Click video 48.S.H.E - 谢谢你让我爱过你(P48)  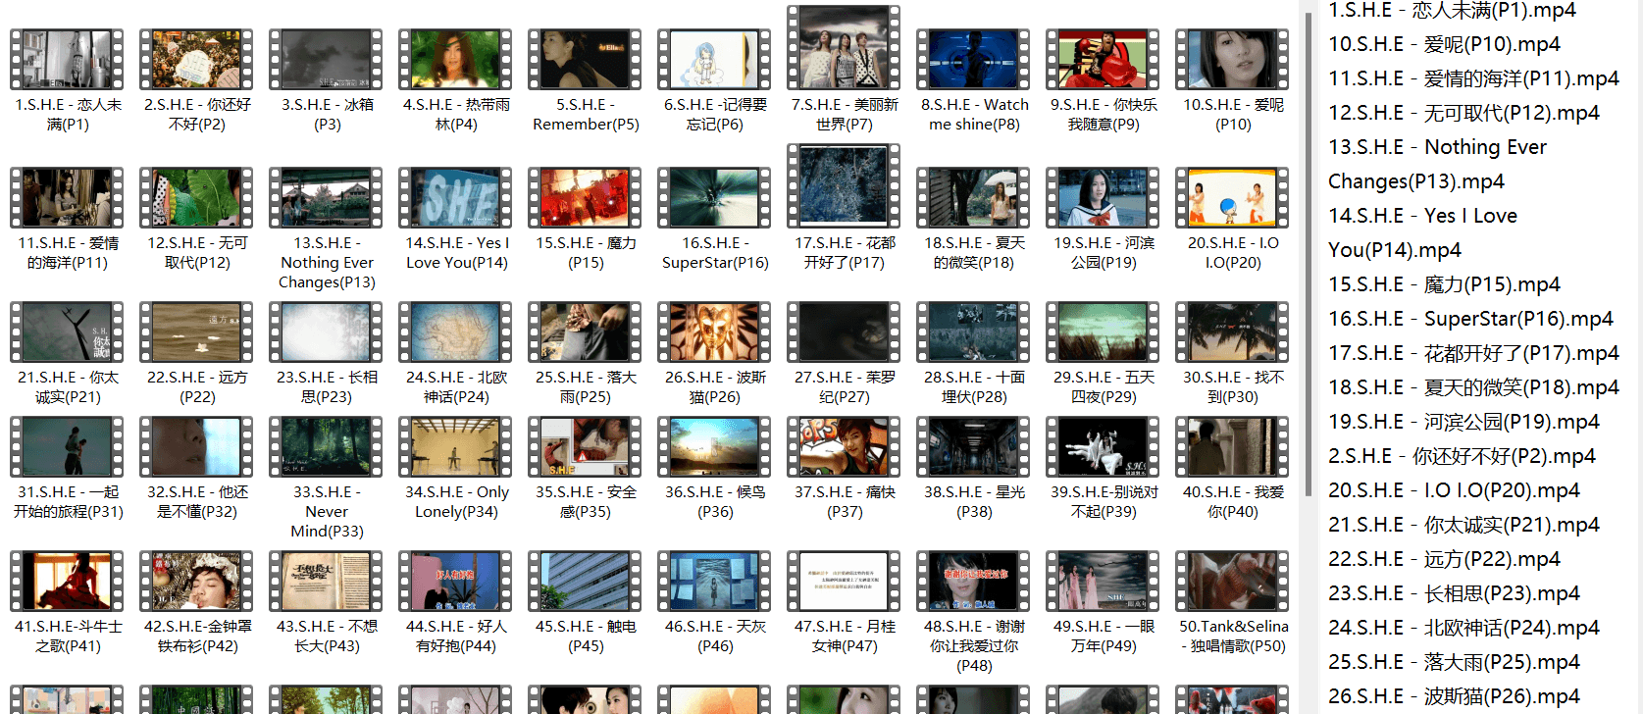click(x=973, y=581)
